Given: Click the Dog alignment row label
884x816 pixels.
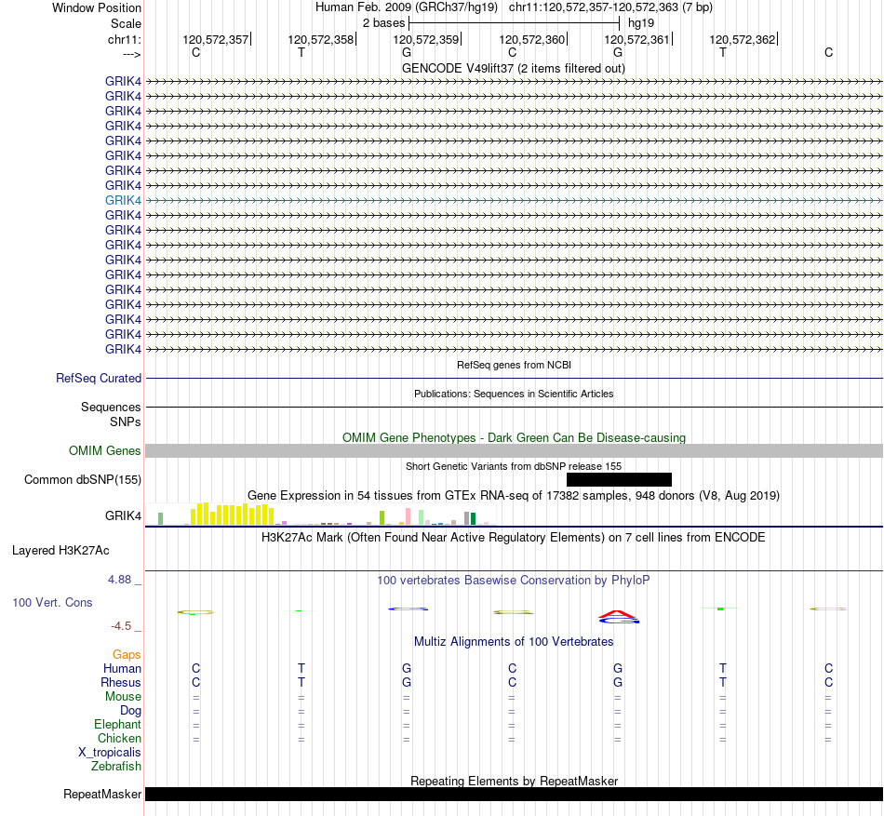Looking at the screenshot, I should 130,711.
